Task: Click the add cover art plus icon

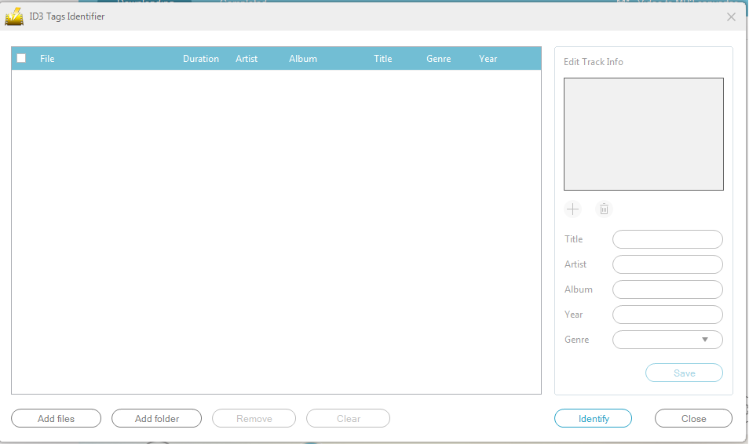Action: pyautogui.click(x=573, y=209)
